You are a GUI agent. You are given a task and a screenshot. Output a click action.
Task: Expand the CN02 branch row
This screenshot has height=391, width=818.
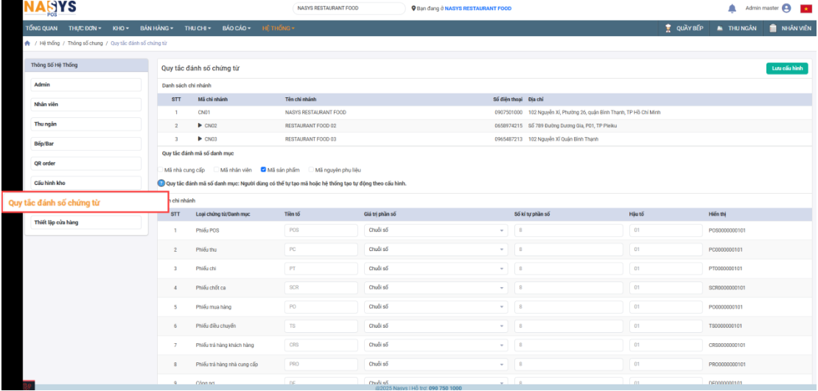pos(200,126)
